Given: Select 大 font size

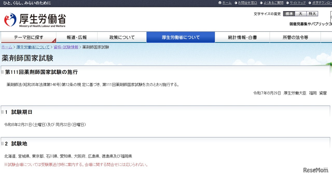Looking at the screenshot, I should click(301, 14).
